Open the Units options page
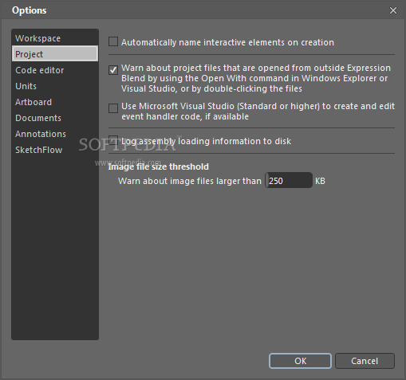The image size is (406, 380). (55, 86)
